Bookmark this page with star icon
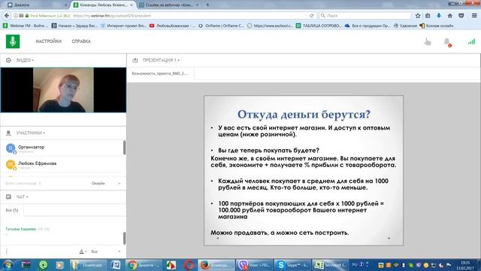This screenshot has width=481, height=271. pyautogui.click(x=418, y=16)
